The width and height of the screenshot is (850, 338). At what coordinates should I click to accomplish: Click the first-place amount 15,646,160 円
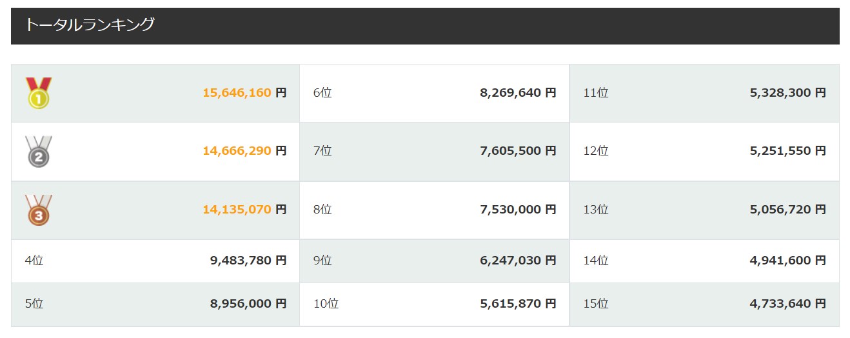click(244, 93)
